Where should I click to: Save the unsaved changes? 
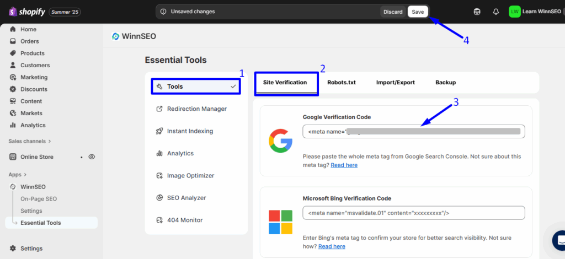(x=418, y=12)
